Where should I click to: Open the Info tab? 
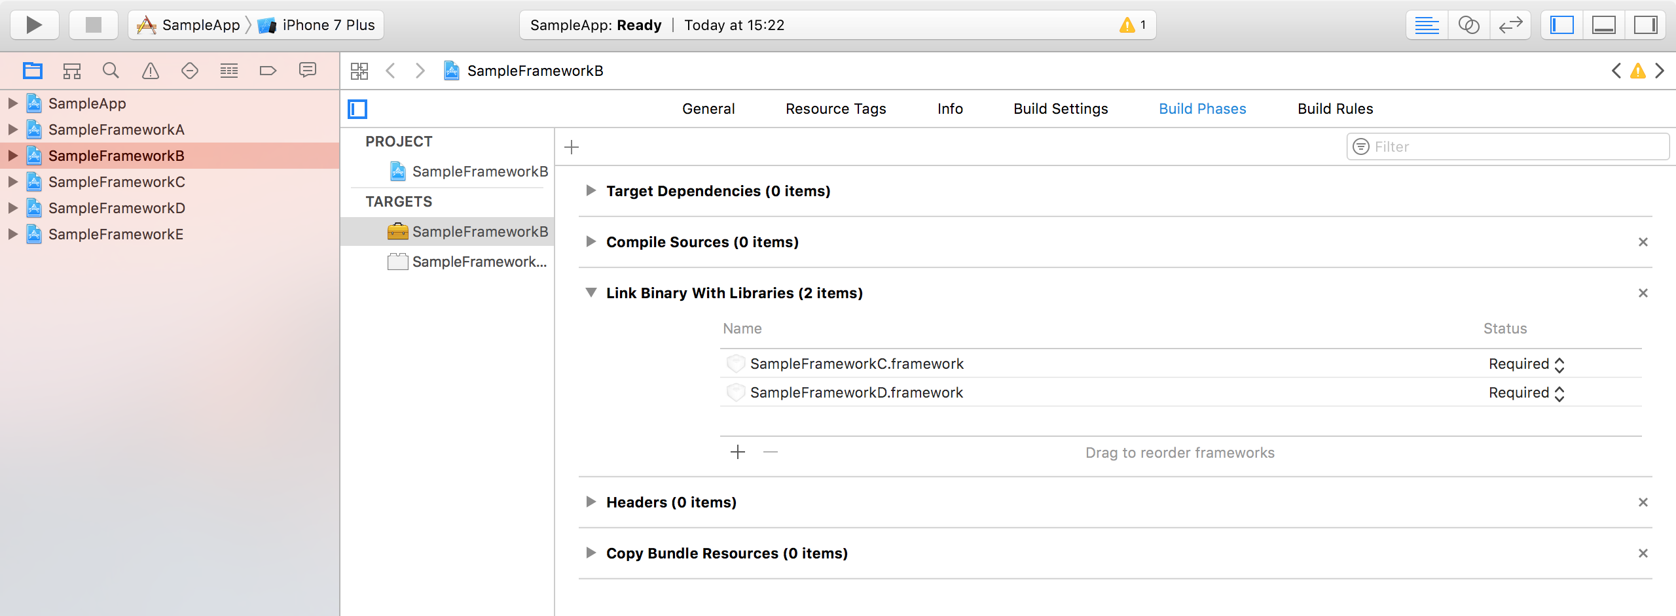point(950,109)
